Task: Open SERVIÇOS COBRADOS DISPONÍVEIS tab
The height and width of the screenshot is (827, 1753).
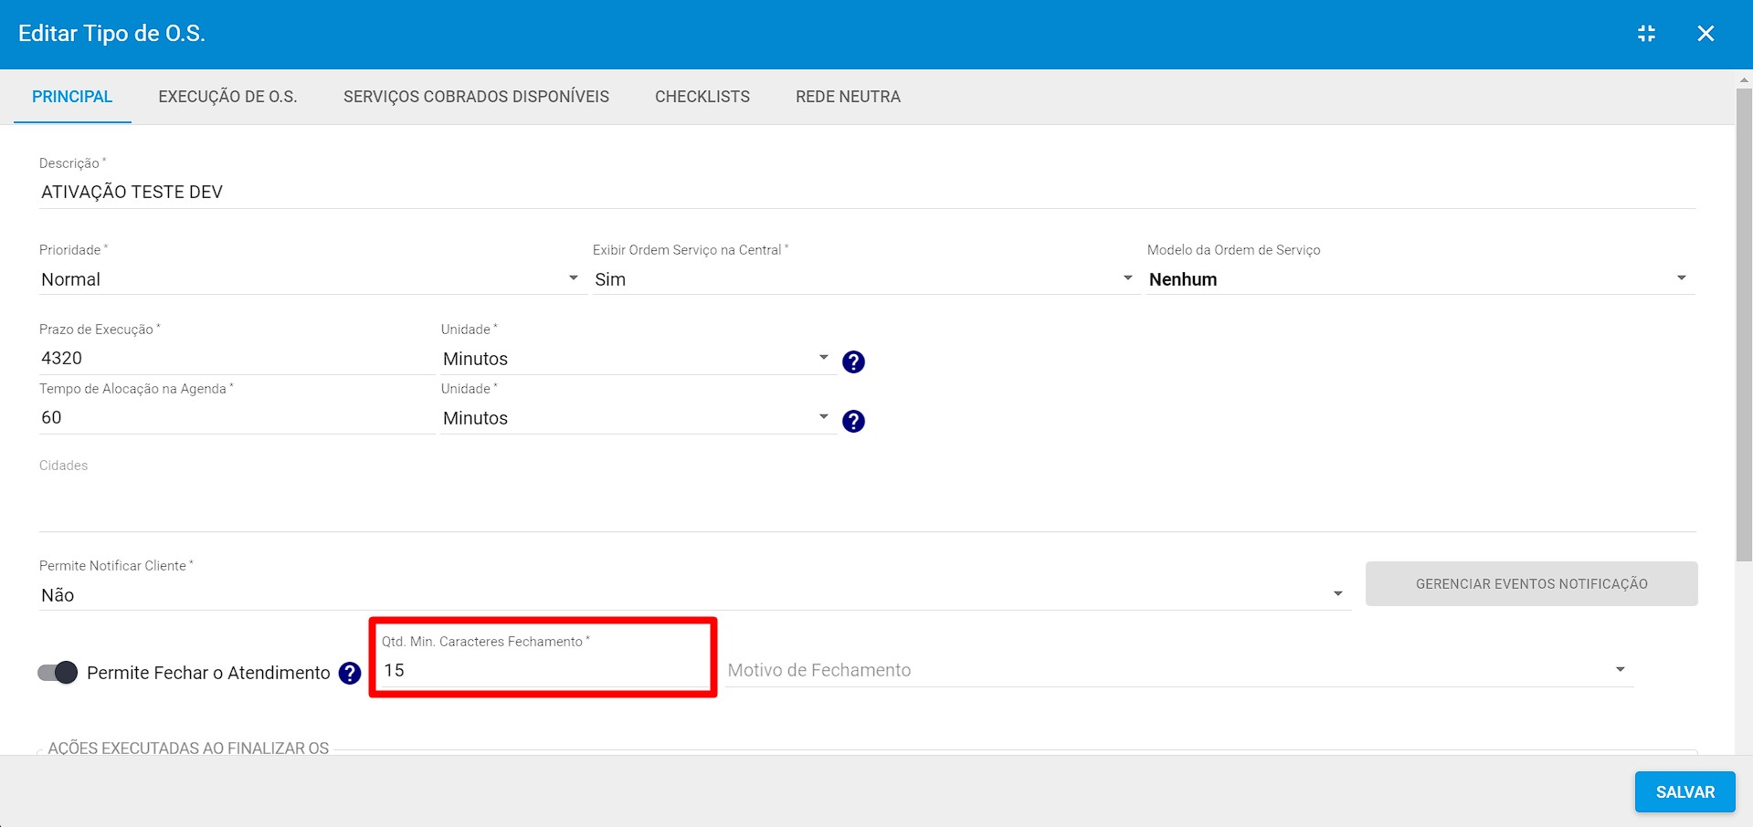Action: click(x=476, y=97)
